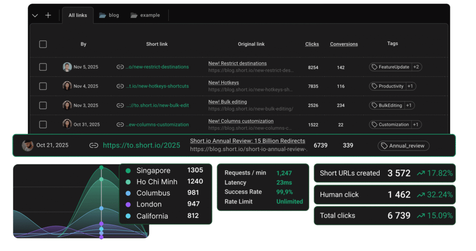
Task: Click the green Singapore legend dot
Action: tap(128, 170)
